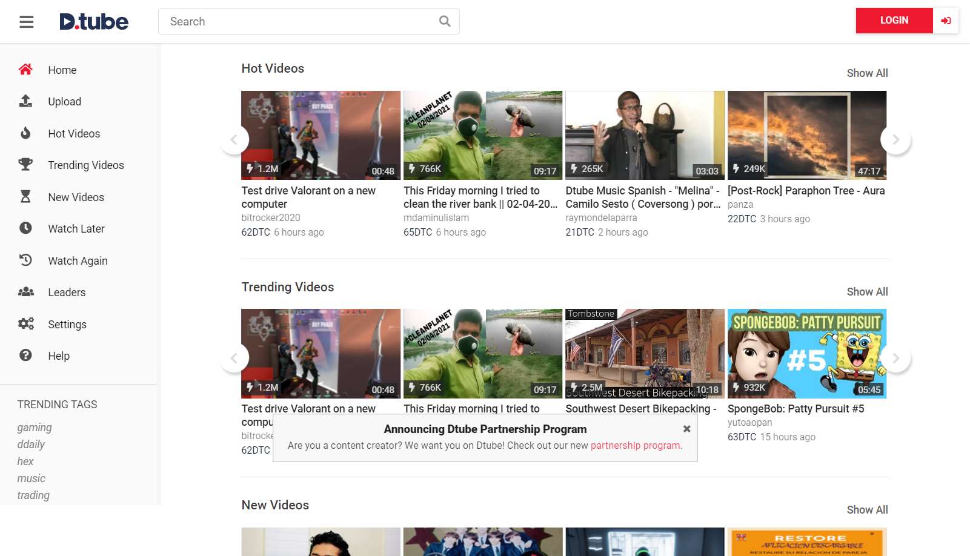This screenshot has width=970, height=556.
Task: Click the D.tube logo
Action: (x=94, y=22)
